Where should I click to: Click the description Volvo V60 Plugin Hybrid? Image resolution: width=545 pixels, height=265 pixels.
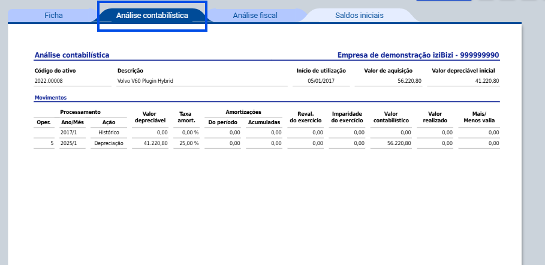tap(145, 81)
